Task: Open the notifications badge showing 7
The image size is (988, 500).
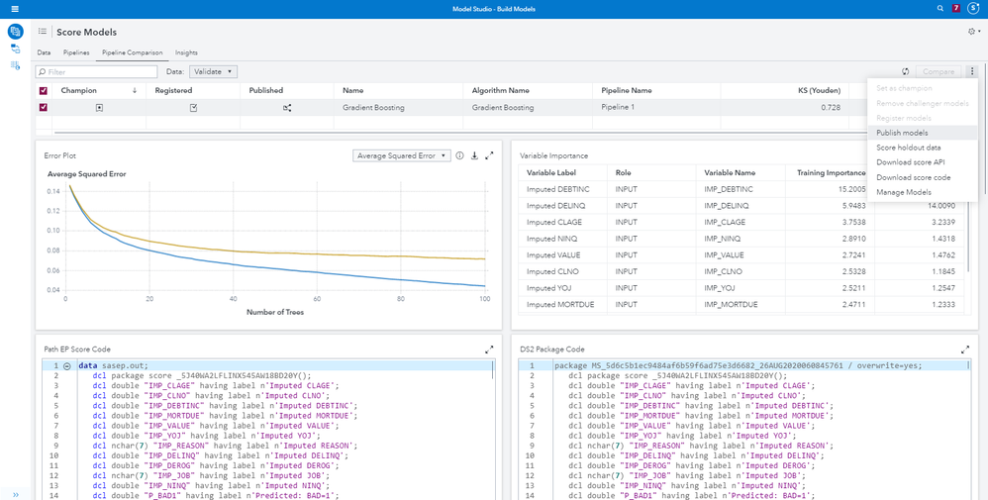Action: click(956, 8)
